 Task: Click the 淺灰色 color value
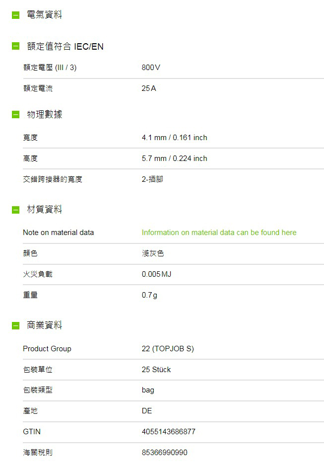point(153,253)
